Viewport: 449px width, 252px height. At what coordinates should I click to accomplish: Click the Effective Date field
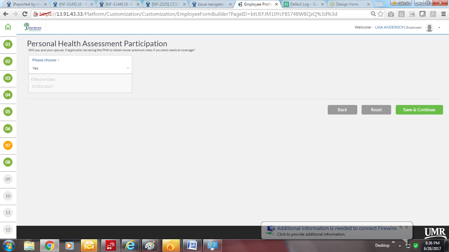coord(80,87)
